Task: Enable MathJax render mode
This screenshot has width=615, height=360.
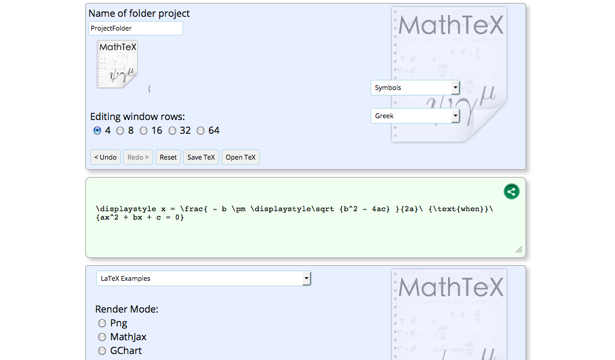Action: coord(102,337)
